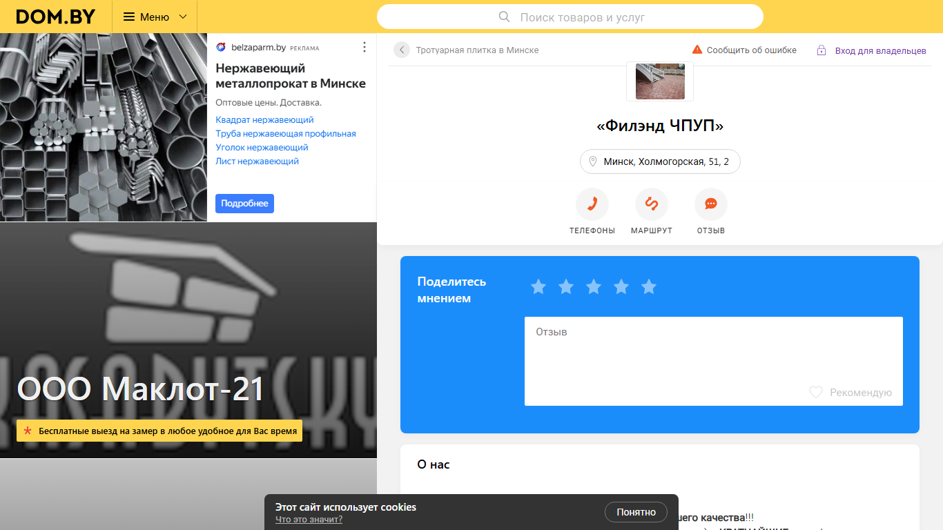Screen dimensions: 943x530
Task: Click the Телефоны phone icon
Action: (x=592, y=204)
